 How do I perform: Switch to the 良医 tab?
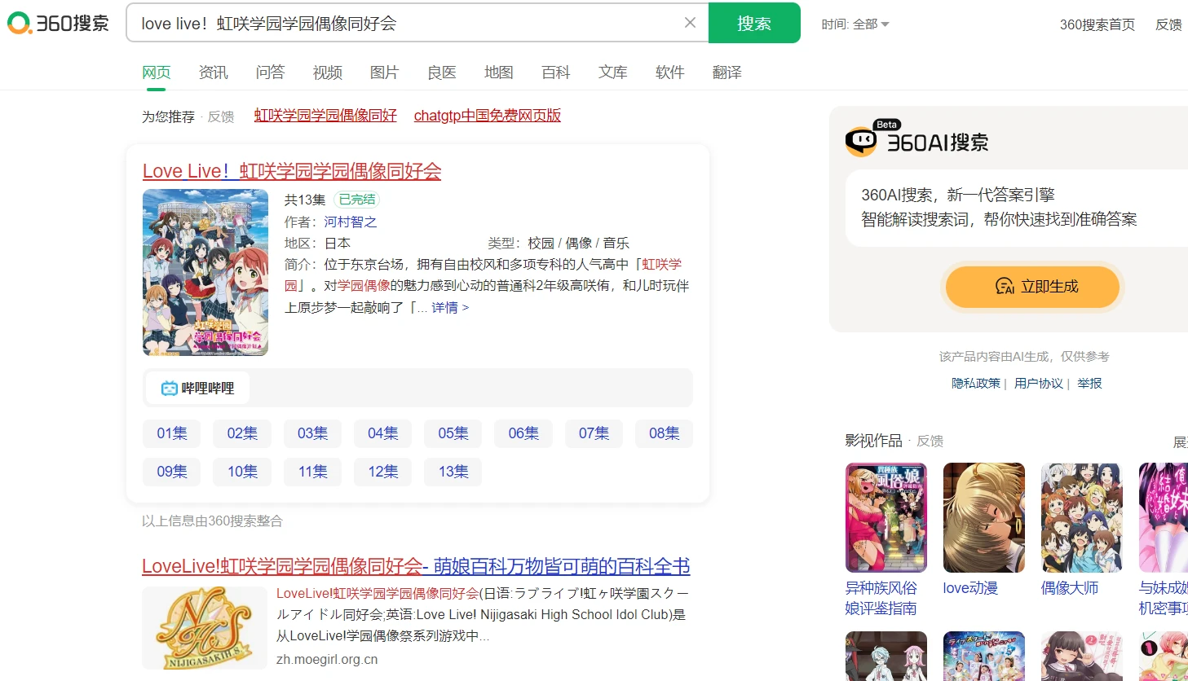pyautogui.click(x=442, y=72)
